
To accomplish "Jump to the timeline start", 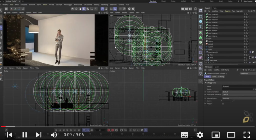I will pyautogui.click(x=56, y=130).
